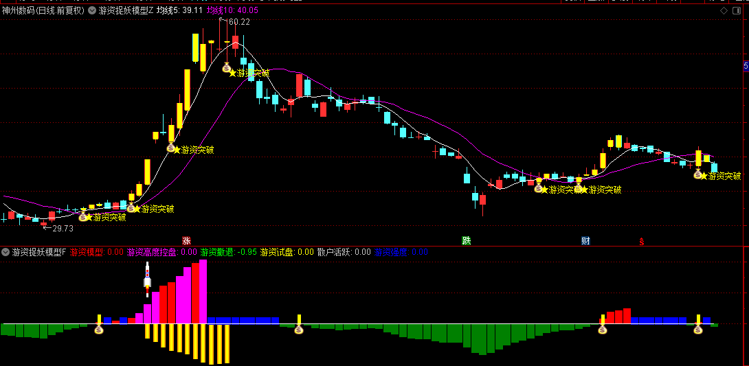Click the blue price tag on right axis

tap(746, 67)
